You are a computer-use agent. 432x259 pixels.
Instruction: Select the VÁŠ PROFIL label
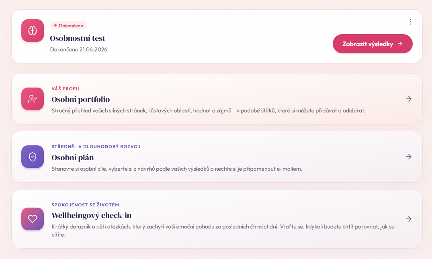[x=66, y=89]
